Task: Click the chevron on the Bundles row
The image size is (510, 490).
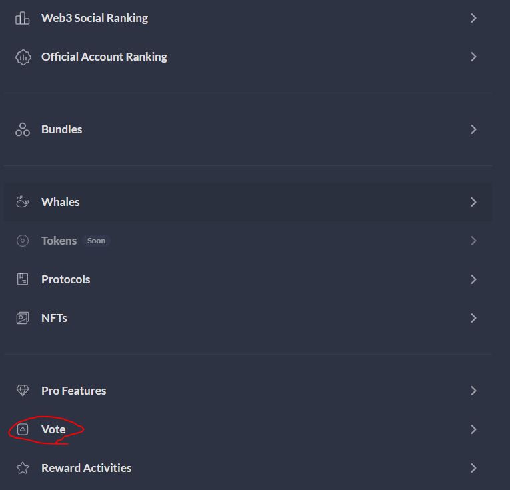Action: 473,129
